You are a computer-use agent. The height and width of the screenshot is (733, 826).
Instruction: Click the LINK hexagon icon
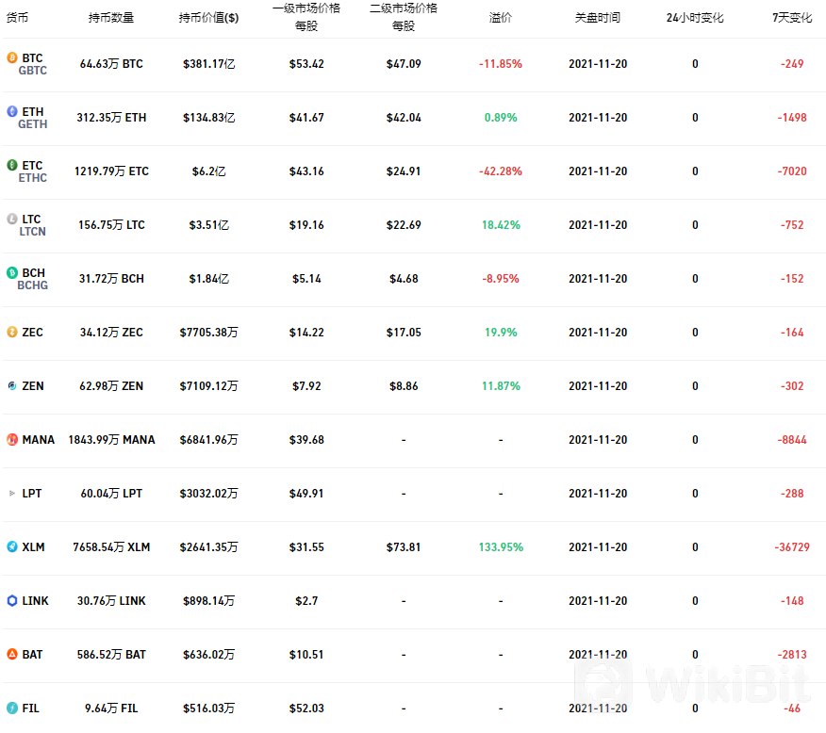coord(11,600)
